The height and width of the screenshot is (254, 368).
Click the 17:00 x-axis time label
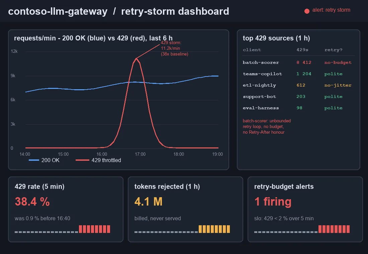(x=140, y=154)
